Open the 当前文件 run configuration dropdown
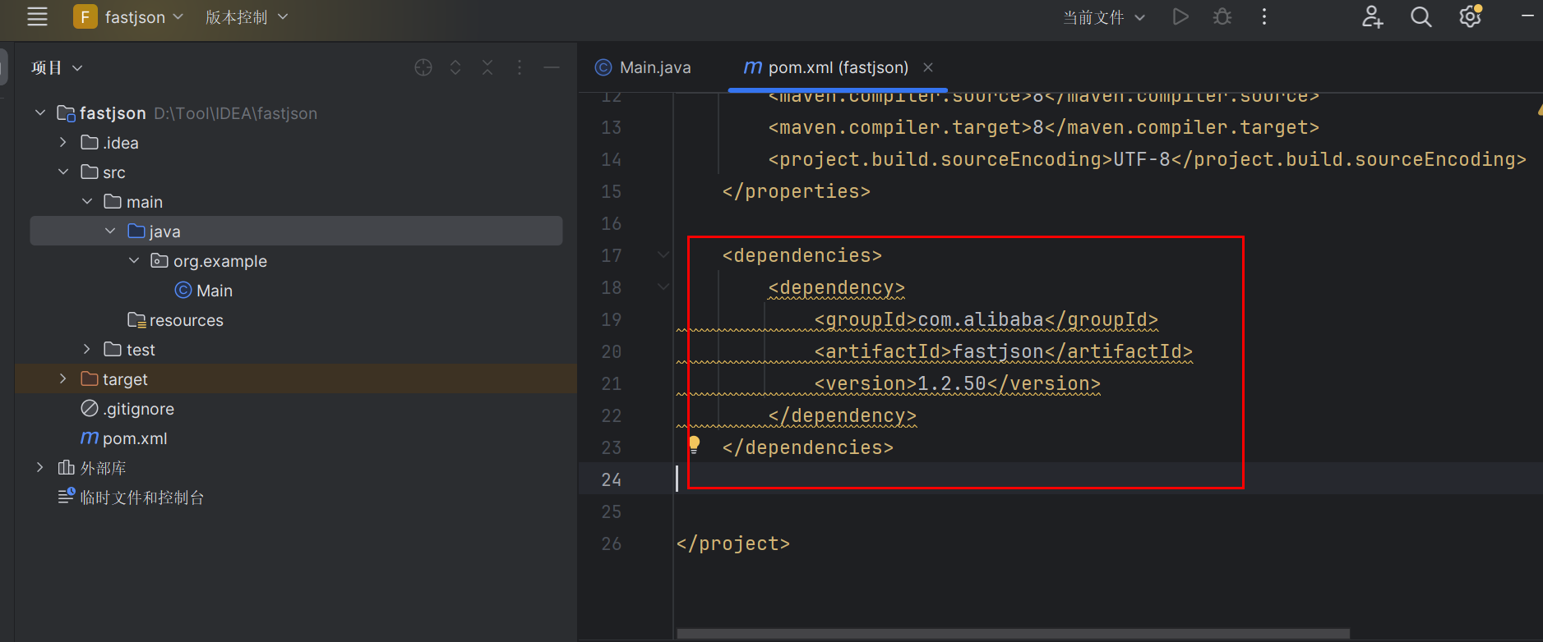1543x642 pixels. pos(1103,17)
